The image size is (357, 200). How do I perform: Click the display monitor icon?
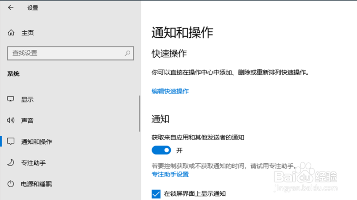[10, 99]
